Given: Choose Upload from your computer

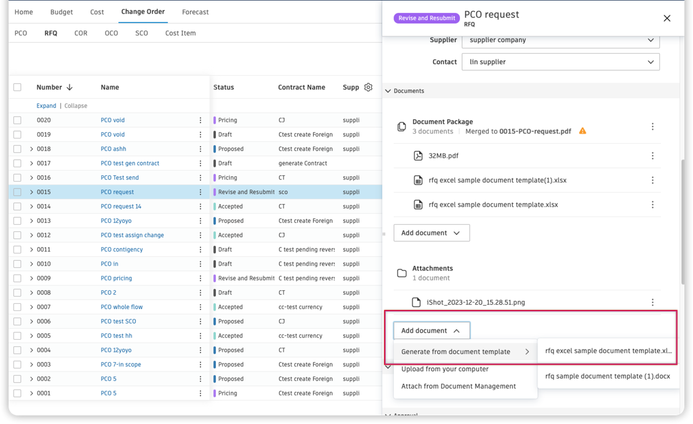Looking at the screenshot, I should pos(445,369).
